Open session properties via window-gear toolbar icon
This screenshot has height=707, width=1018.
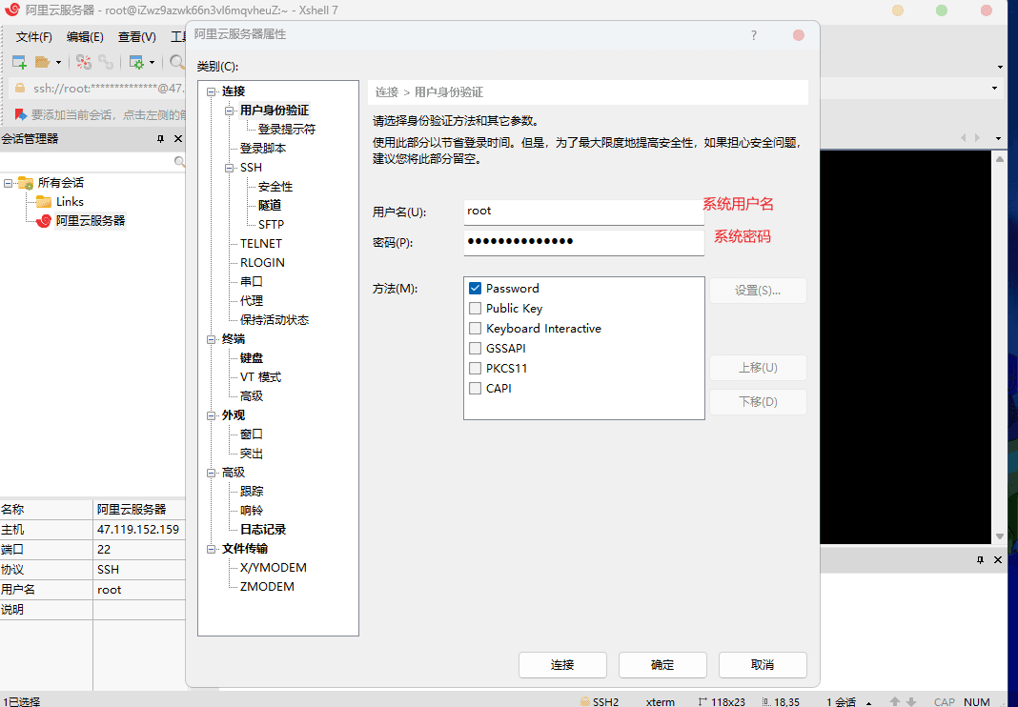(136, 62)
